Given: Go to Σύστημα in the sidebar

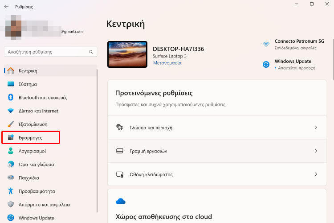Looking at the screenshot, I should point(28,84).
